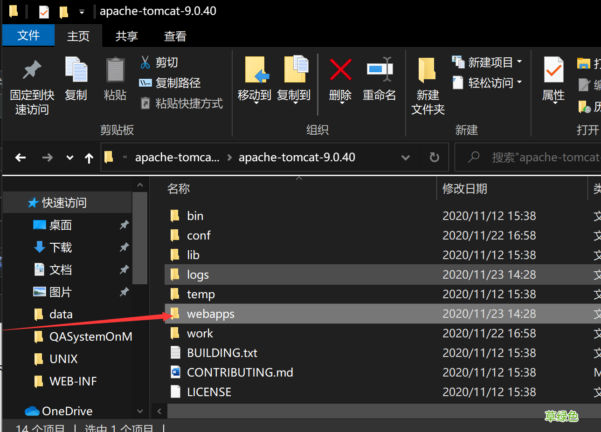Click the Copy icon in clipboard group
The width and height of the screenshot is (601, 432).
coord(76,70)
